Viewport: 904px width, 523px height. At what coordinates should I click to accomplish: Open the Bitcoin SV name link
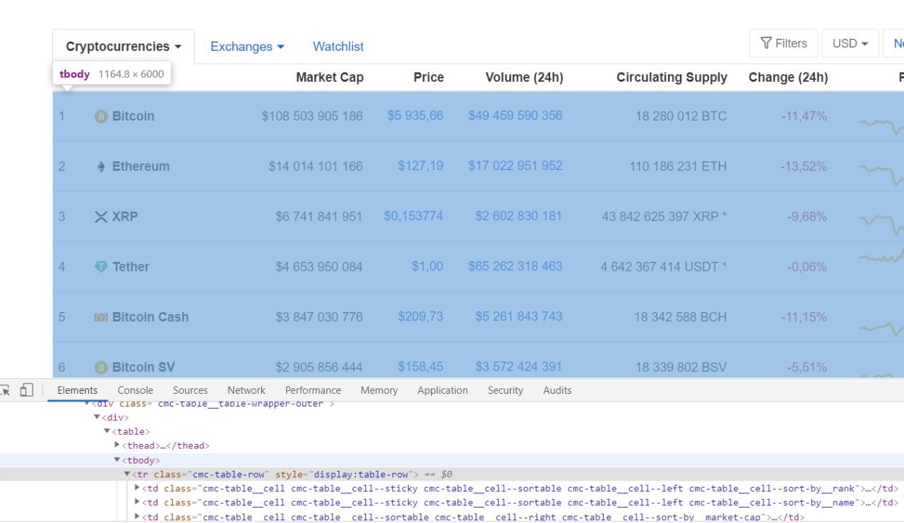point(143,367)
